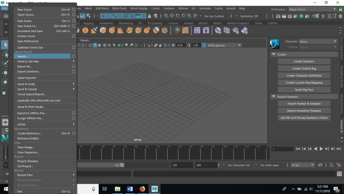Image resolution: width=344 pixels, height=194 pixels.
Task: Switch to the Rigging shelf tab
Action: pos(88,23)
